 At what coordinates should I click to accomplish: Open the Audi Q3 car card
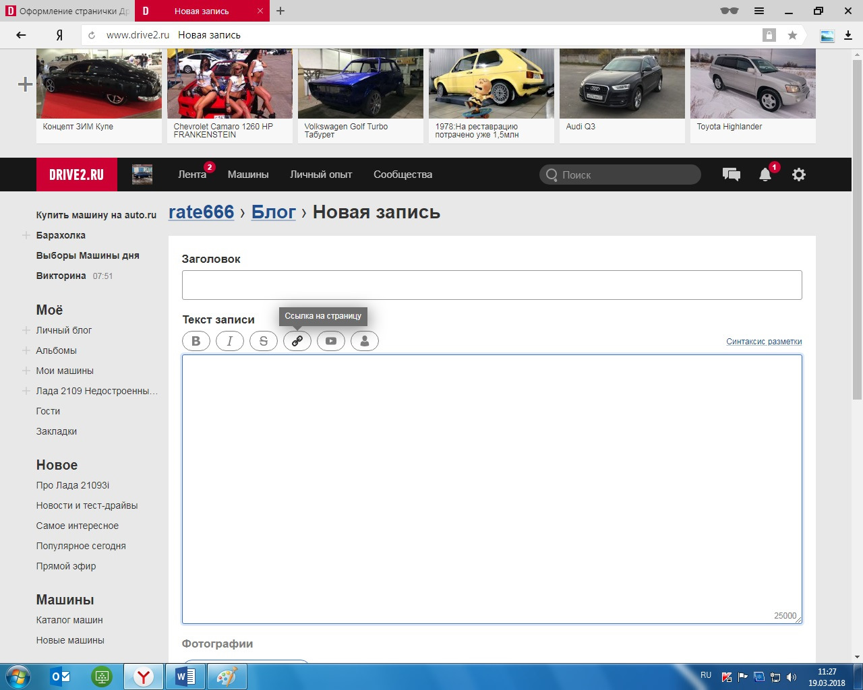(622, 96)
